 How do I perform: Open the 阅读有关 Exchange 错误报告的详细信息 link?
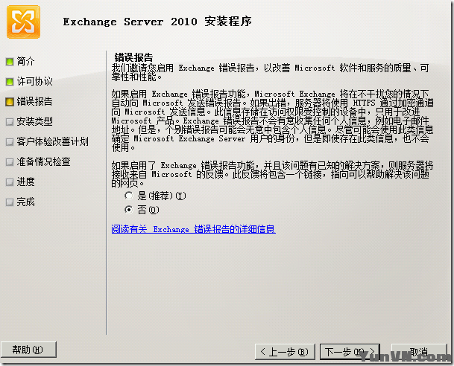[193, 229]
